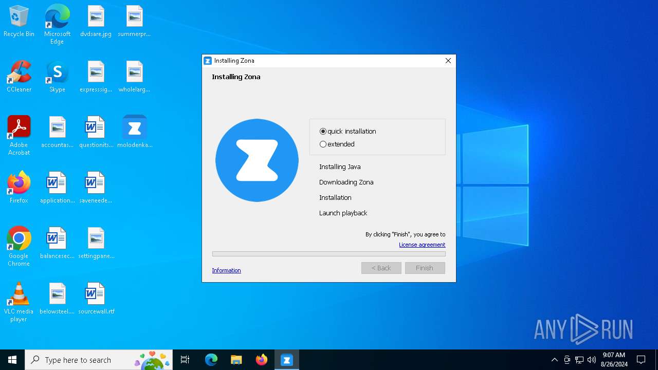The image size is (658, 370).
Task: Click the disabled Back button
Action: tap(381, 268)
